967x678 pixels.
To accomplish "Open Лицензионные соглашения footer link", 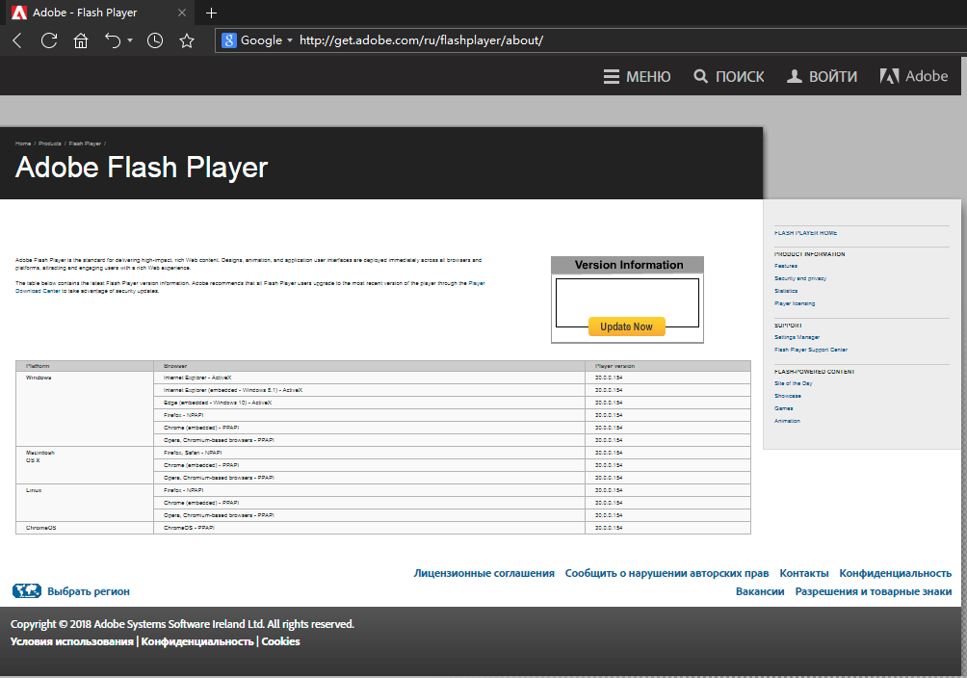I will click(x=484, y=573).
